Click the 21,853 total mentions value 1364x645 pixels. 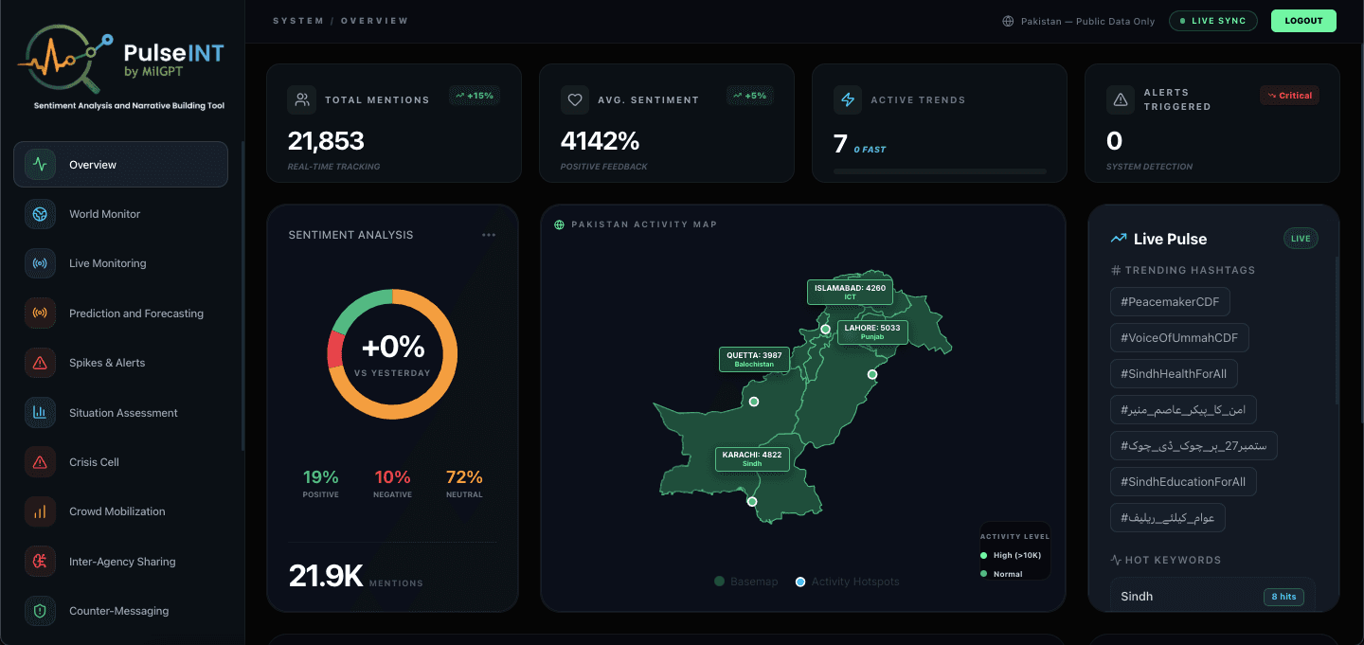click(326, 141)
